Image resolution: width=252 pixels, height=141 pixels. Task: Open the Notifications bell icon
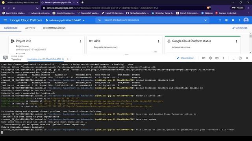(233, 20)
